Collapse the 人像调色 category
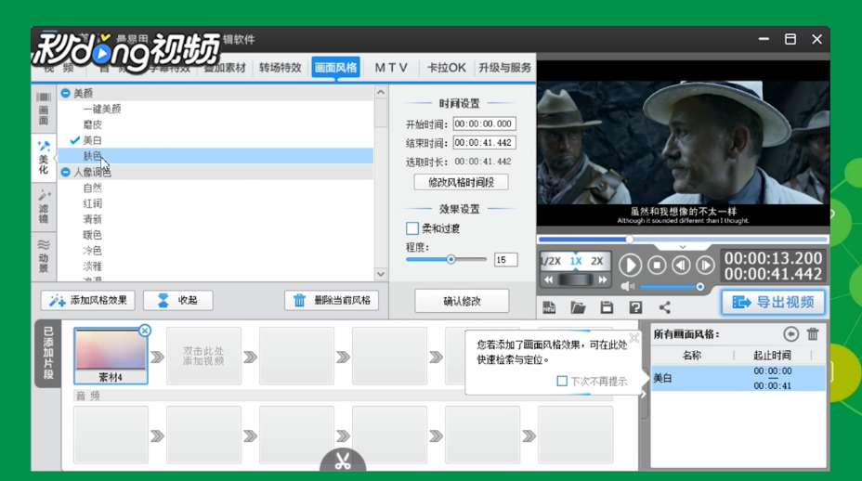862x481 pixels. coord(65,172)
